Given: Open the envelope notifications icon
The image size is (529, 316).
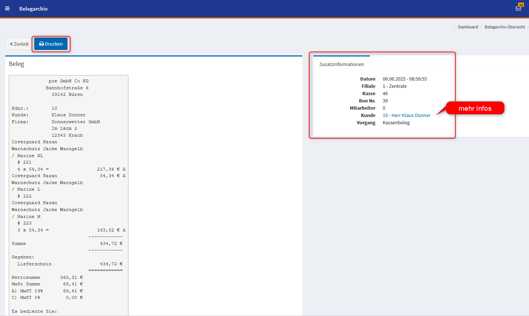Looking at the screenshot, I should (518, 8).
